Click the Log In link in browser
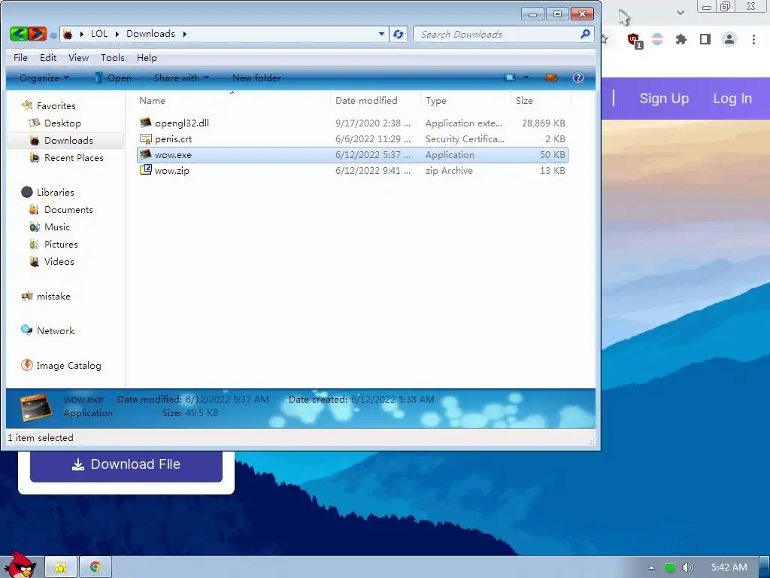 732,99
